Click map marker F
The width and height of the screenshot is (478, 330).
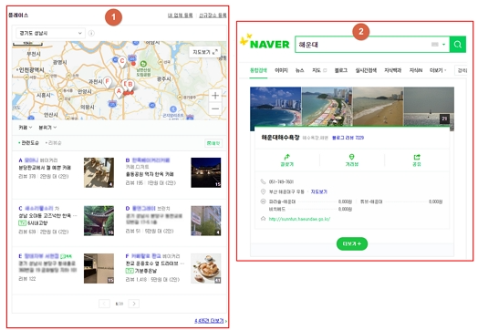pos(107,82)
